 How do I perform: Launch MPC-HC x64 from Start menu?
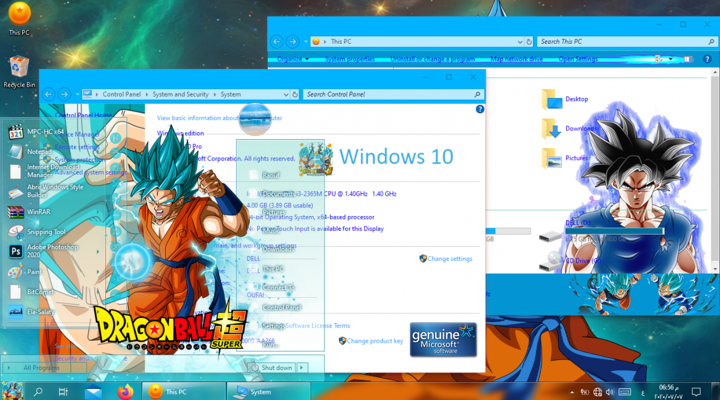[x=36, y=132]
